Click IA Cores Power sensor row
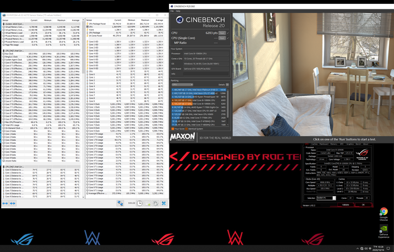Screen dimensions: 394x252 (125, 36)
